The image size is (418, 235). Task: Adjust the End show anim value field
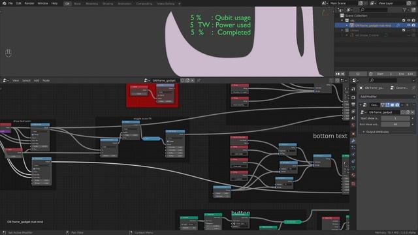click(395, 125)
